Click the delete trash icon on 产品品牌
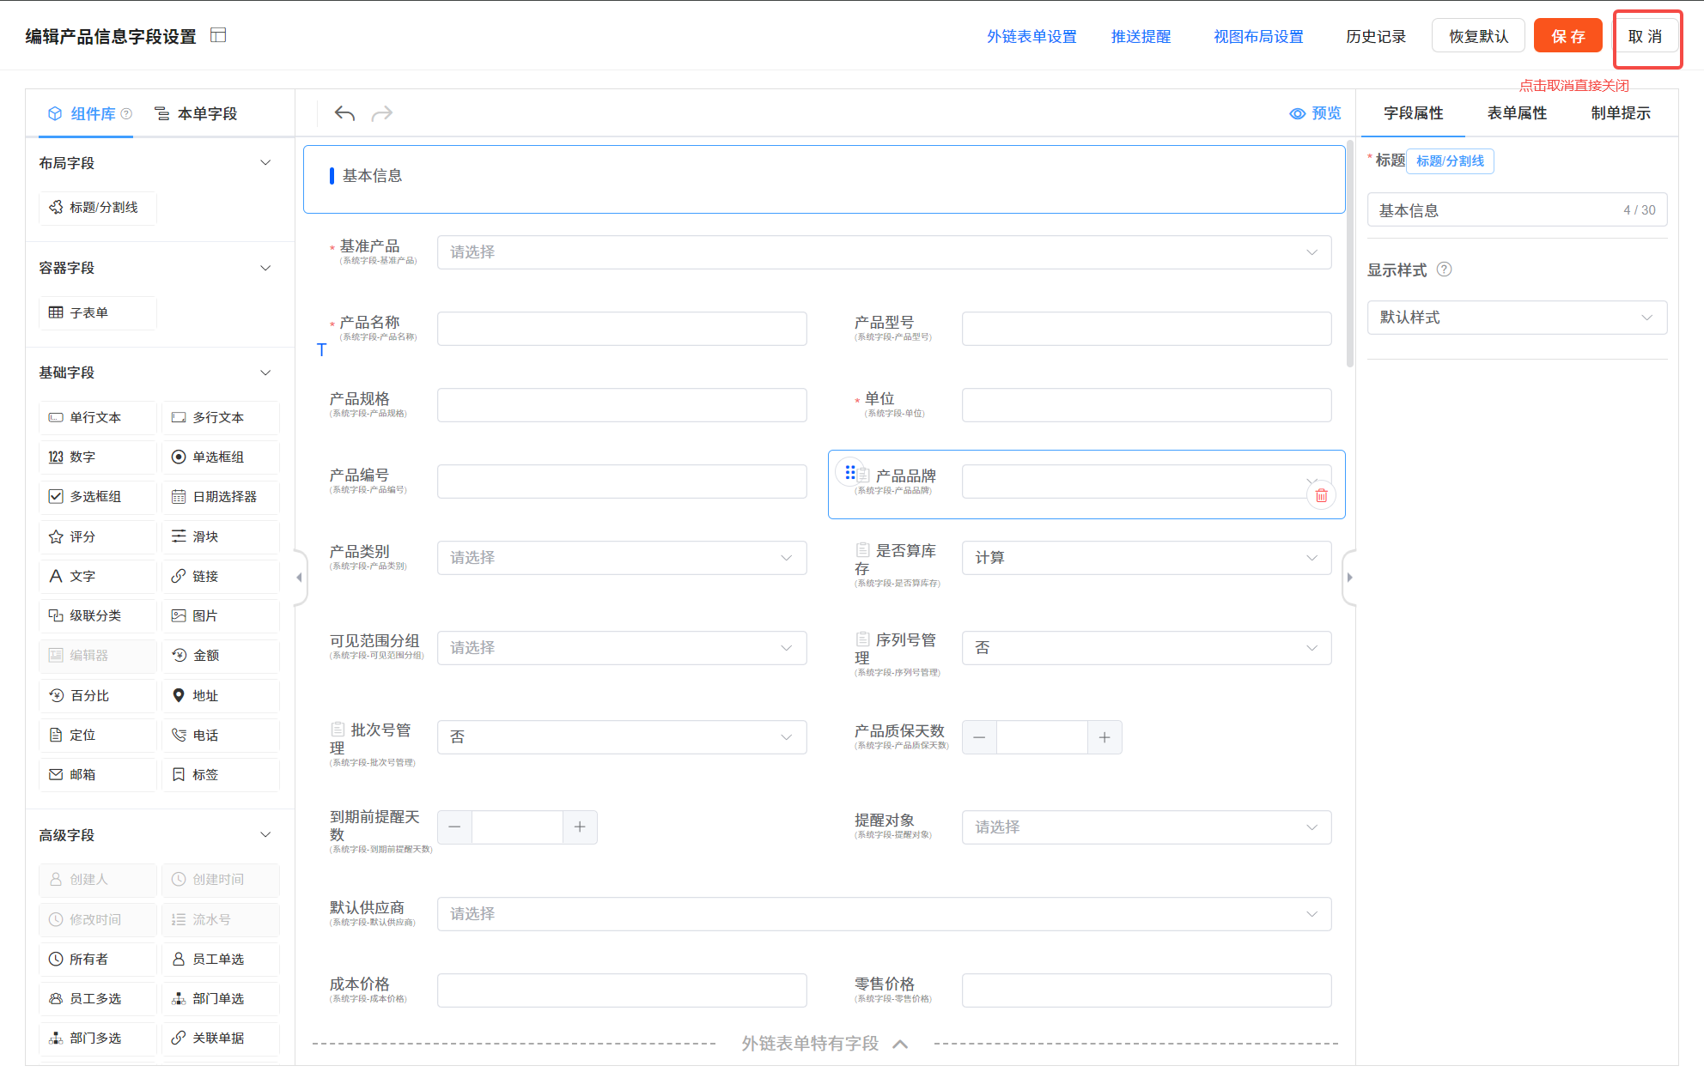 pos(1321,495)
